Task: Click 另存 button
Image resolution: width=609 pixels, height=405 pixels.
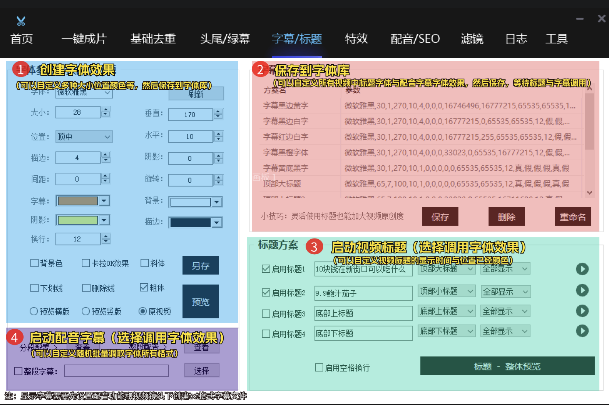Action: click(200, 265)
